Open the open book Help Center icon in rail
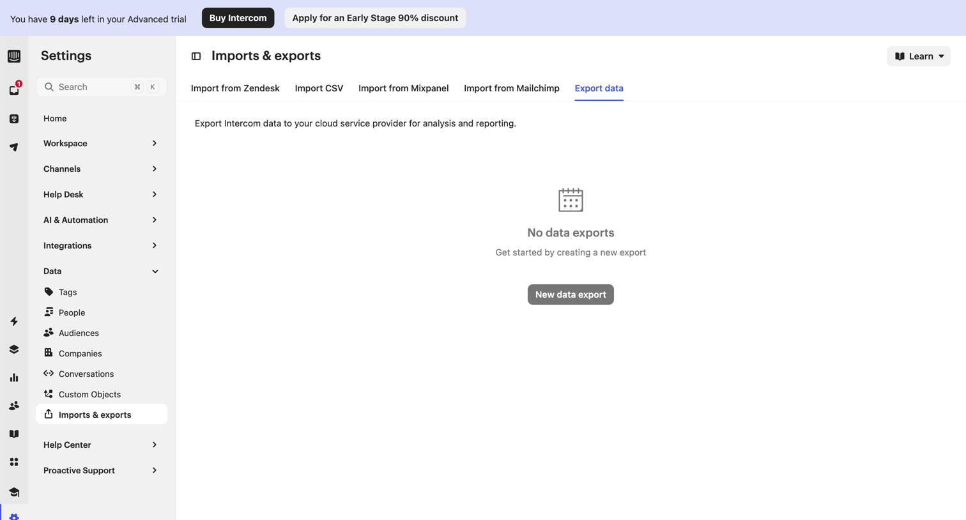Screen dimensions: 966x520 pyautogui.click(x=14, y=434)
